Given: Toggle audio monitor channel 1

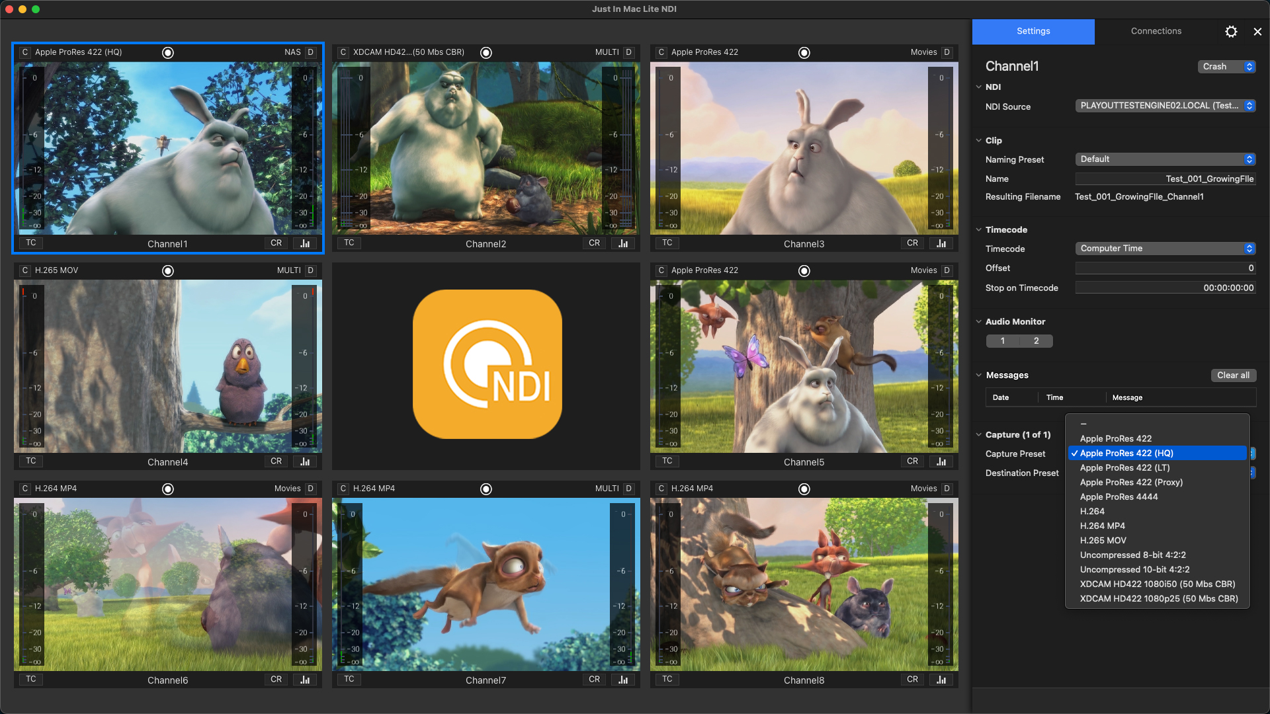Looking at the screenshot, I should point(1003,341).
